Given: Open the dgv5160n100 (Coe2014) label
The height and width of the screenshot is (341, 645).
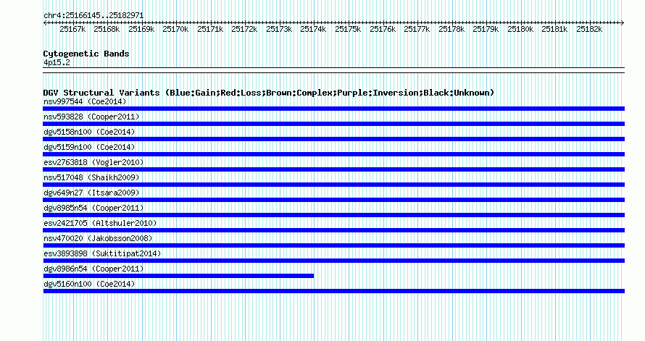Looking at the screenshot, I should pos(89,284).
